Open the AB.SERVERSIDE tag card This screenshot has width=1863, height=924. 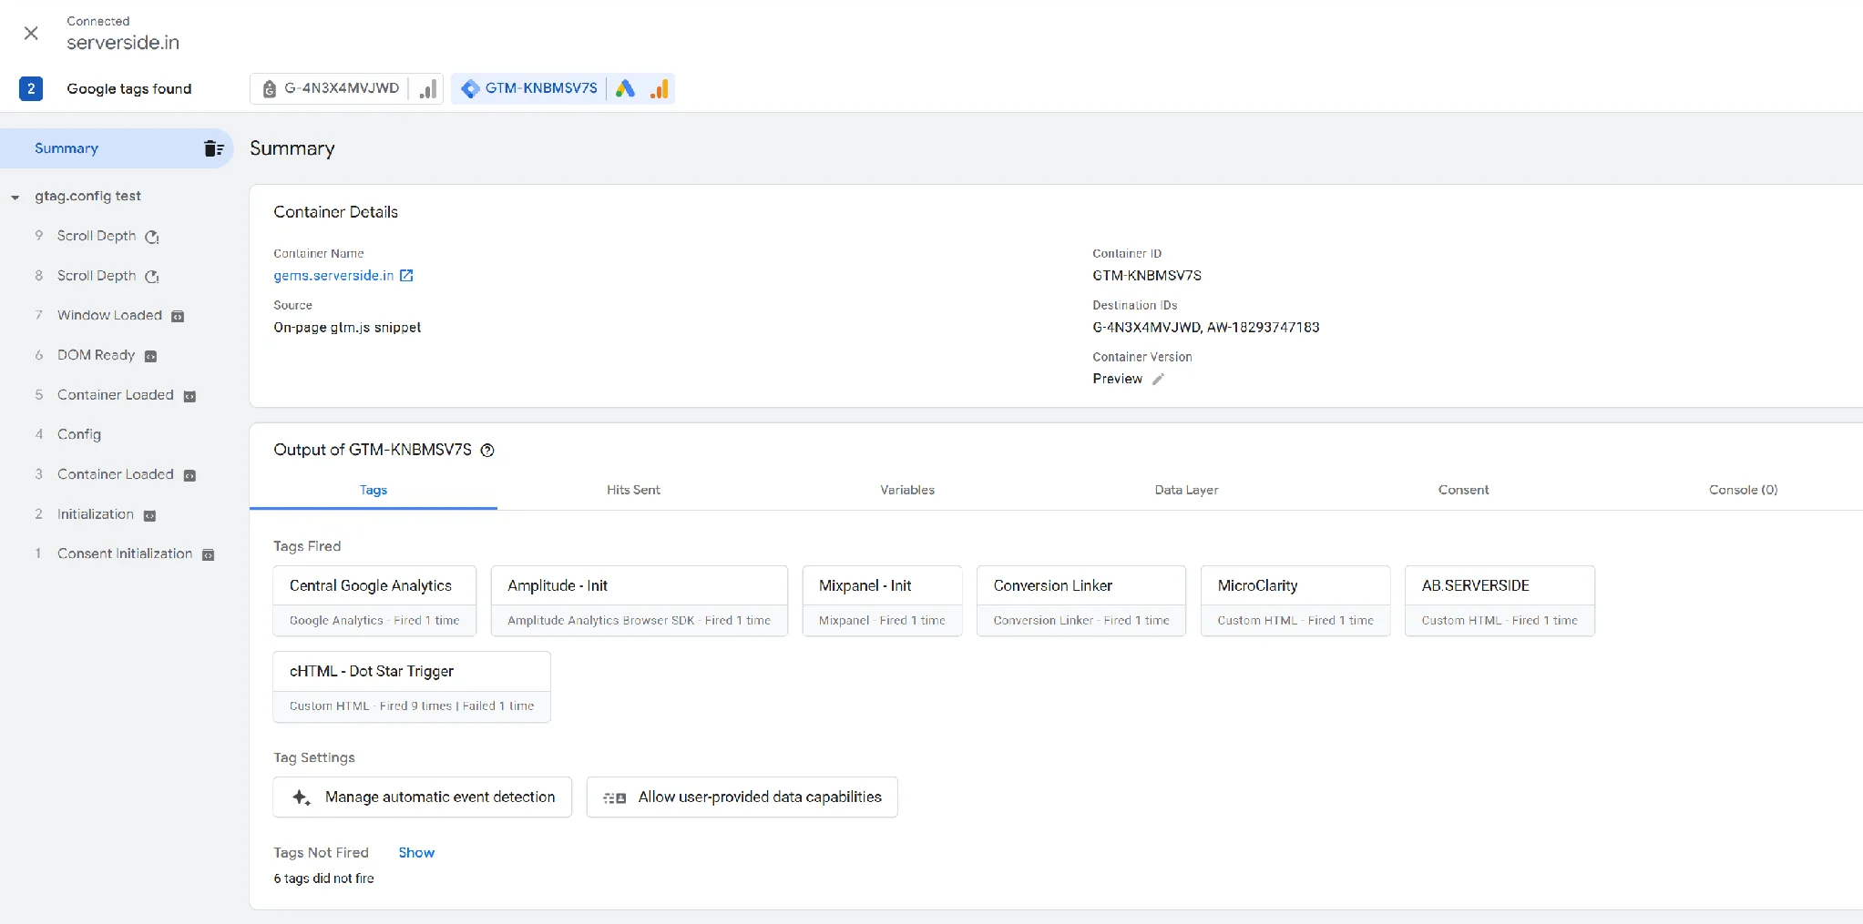point(1500,601)
